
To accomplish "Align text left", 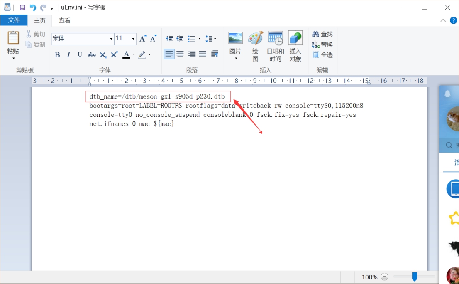I will (169, 54).
